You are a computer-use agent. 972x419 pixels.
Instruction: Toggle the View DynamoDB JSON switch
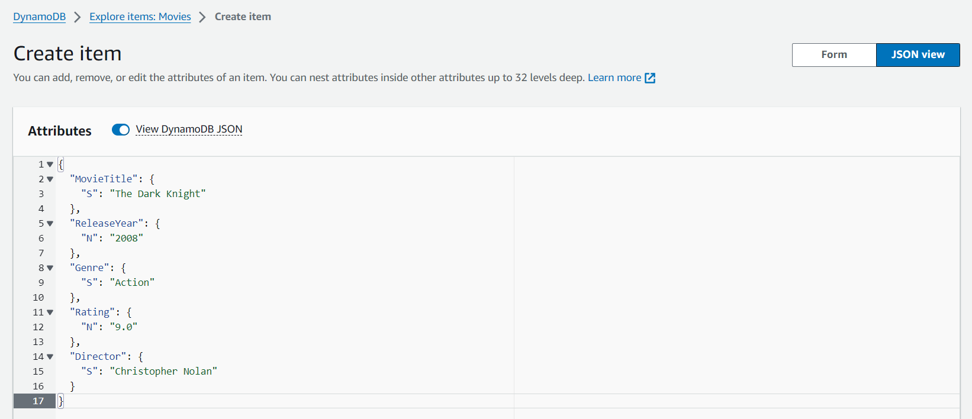click(x=121, y=130)
